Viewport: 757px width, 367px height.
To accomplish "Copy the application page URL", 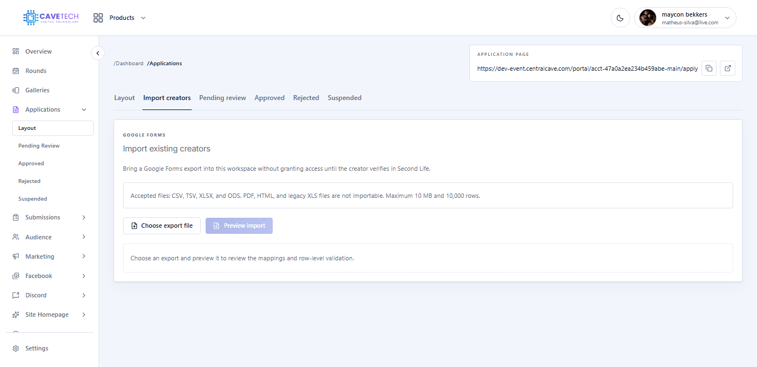I will [x=709, y=69].
